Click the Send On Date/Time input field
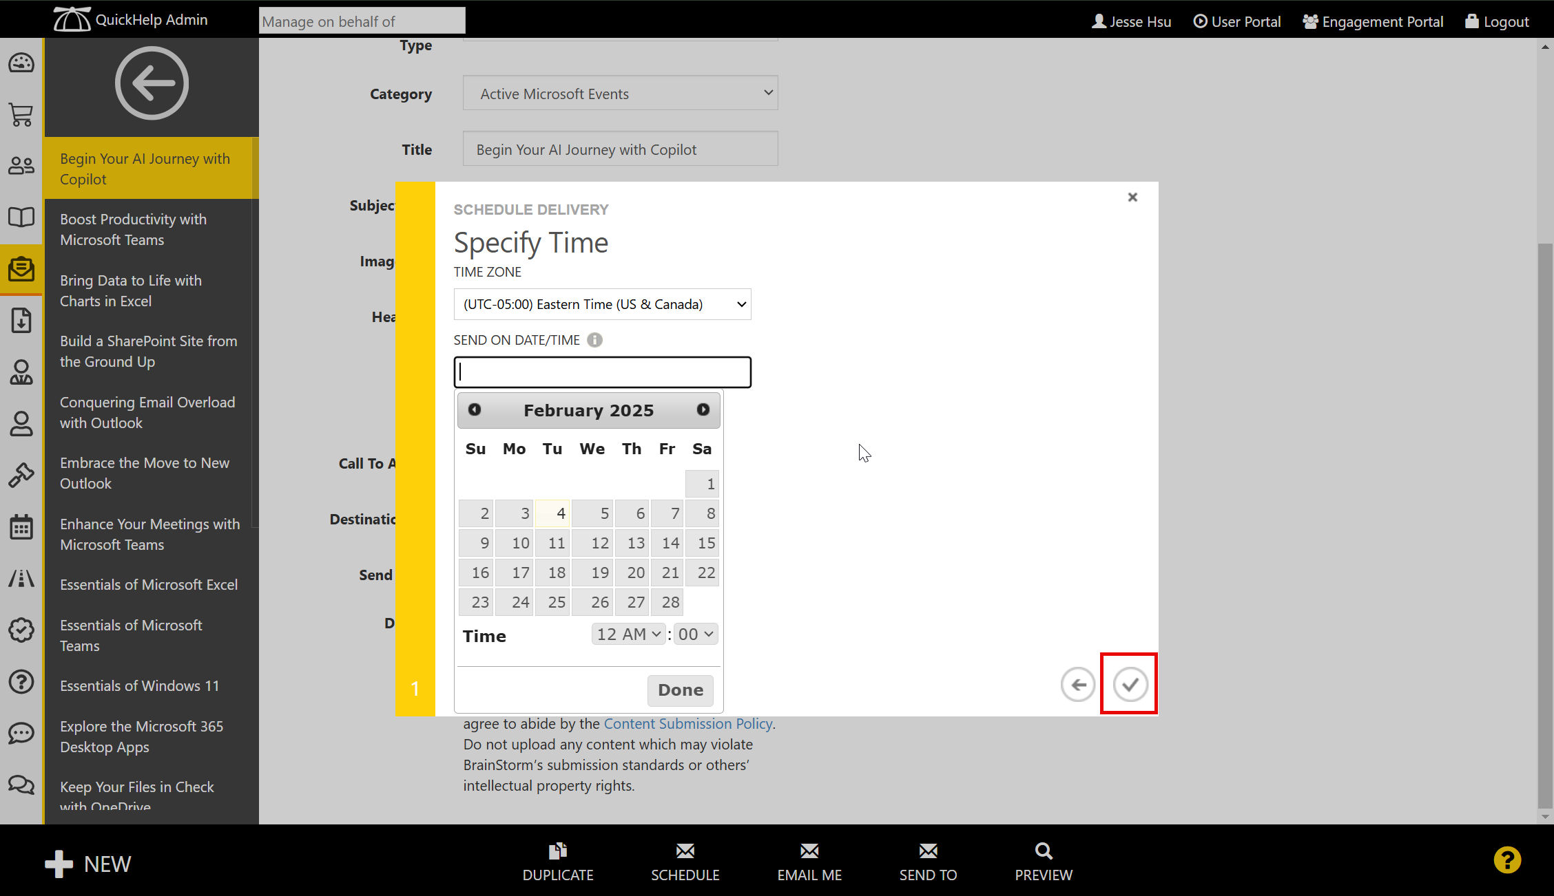This screenshot has height=896, width=1554. (x=602, y=372)
